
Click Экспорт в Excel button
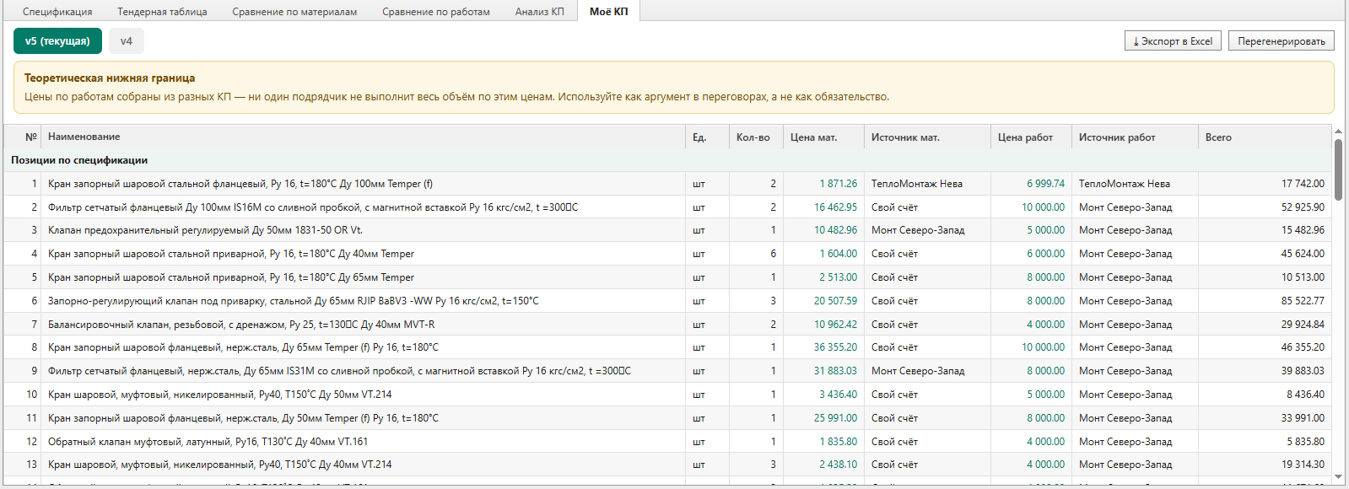click(1173, 41)
